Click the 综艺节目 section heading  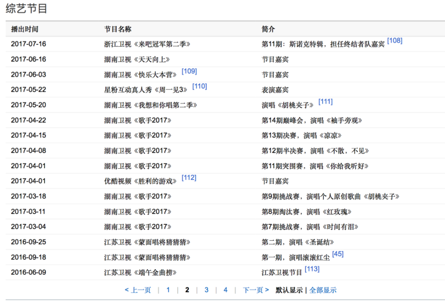[26, 8]
